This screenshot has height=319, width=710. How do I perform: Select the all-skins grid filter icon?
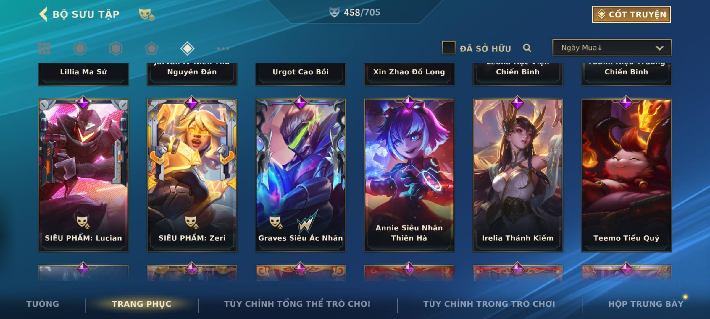click(x=44, y=48)
